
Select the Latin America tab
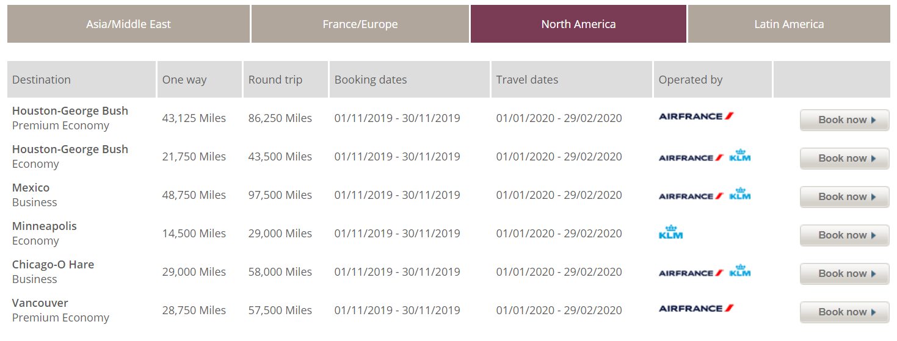789,24
